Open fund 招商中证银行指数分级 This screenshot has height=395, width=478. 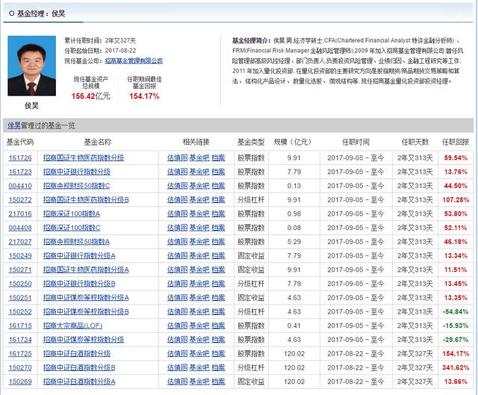click(x=77, y=172)
